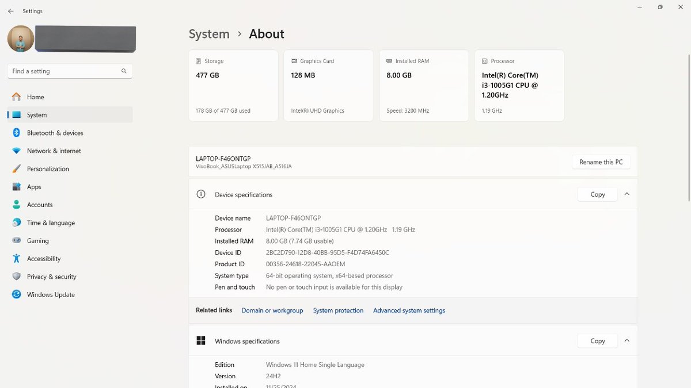Open the Graphics Card 128 MB card
Viewport: 691px width, 388px height.
(x=328, y=86)
